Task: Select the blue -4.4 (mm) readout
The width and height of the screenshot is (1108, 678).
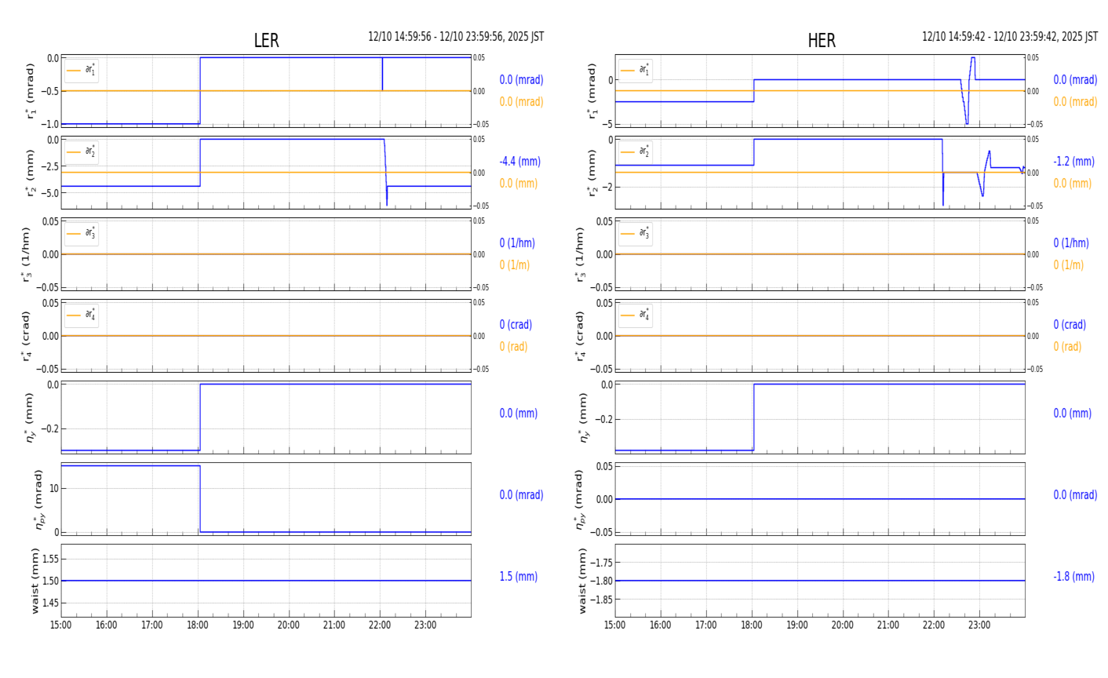Action: 520,162
